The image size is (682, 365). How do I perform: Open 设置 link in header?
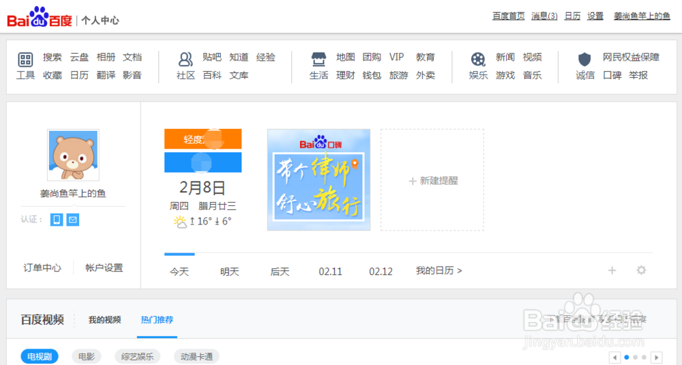[x=595, y=16]
